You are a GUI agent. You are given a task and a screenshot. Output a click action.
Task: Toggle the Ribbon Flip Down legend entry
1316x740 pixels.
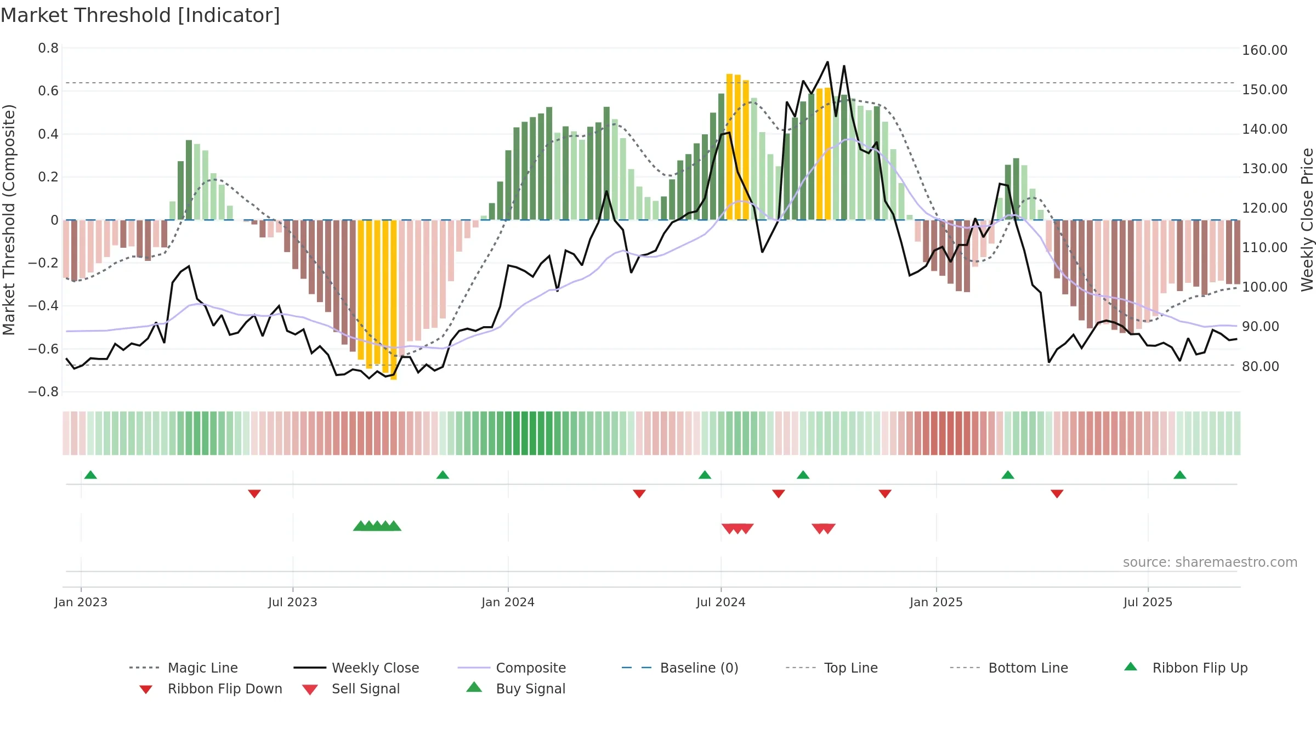pos(211,689)
